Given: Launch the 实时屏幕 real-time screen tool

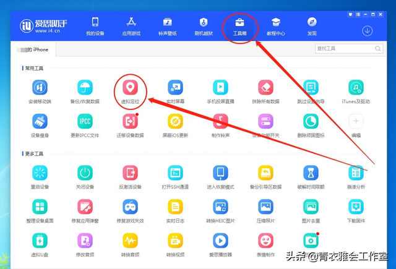Looking at the screenshot, I should point(175,87).
